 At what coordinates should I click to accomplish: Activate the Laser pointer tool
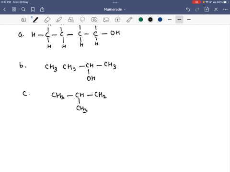[129, 20]
